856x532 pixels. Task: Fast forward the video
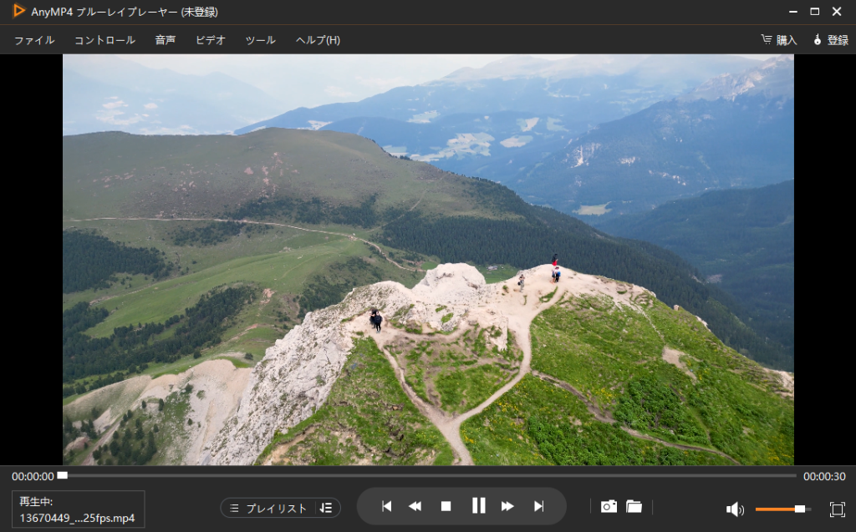507,507
